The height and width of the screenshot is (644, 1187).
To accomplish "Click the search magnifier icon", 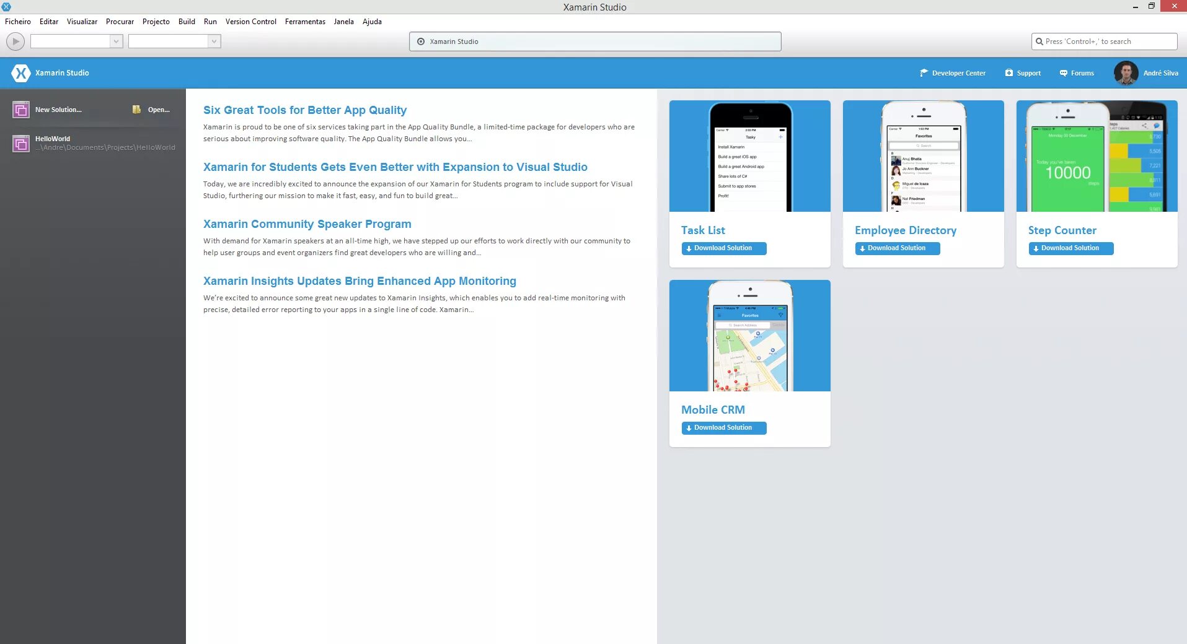I will (1039, 41).
